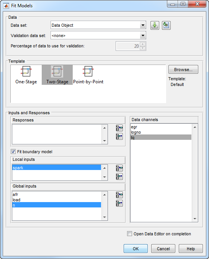Select the One-Stage template icon
Screen dimensions: 209x259
pyautogui.click(x=26, y=71)
